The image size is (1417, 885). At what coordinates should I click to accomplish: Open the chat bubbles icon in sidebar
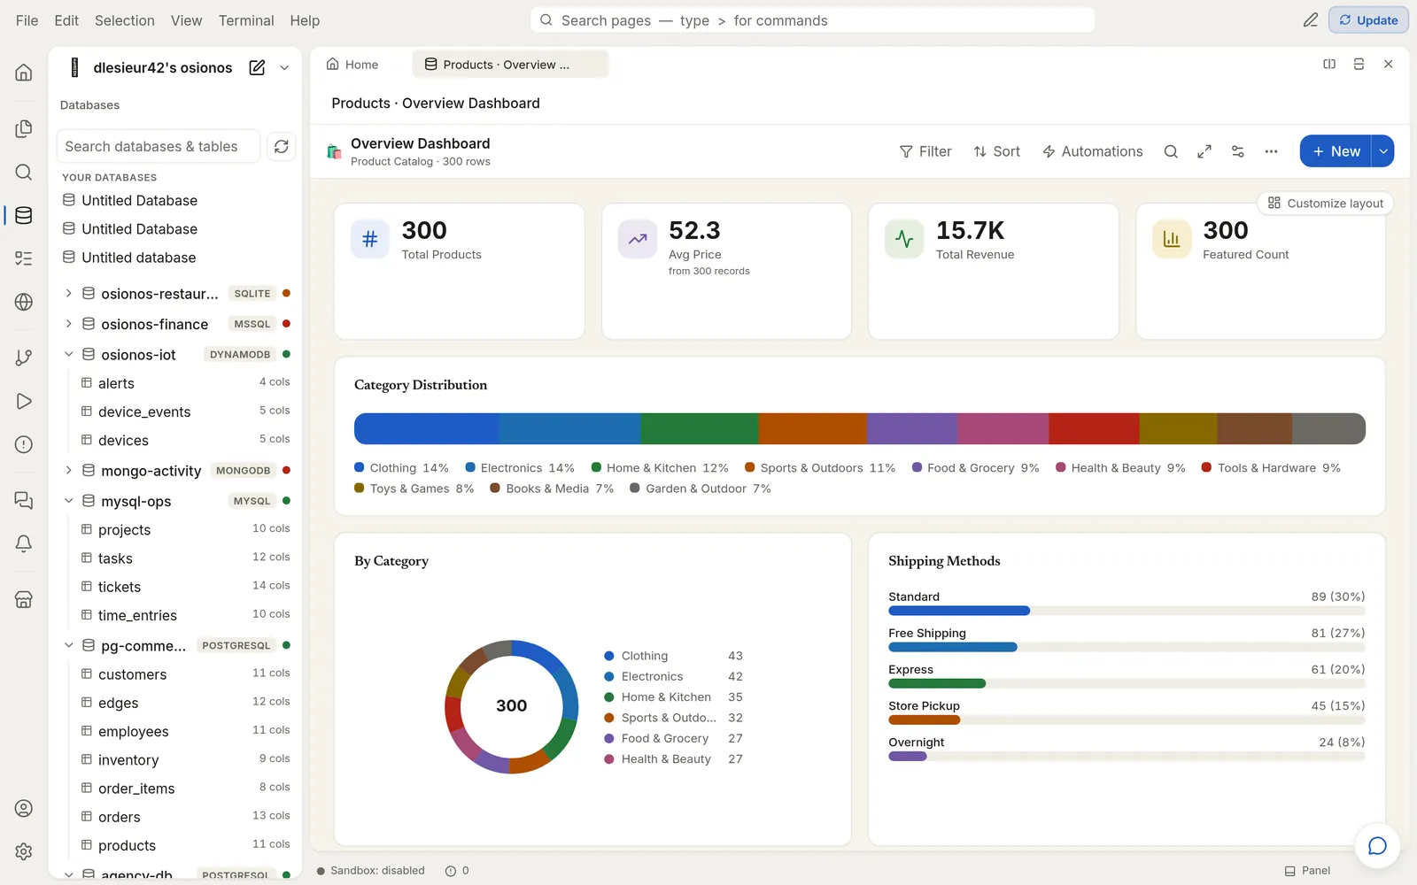point(24,501)
